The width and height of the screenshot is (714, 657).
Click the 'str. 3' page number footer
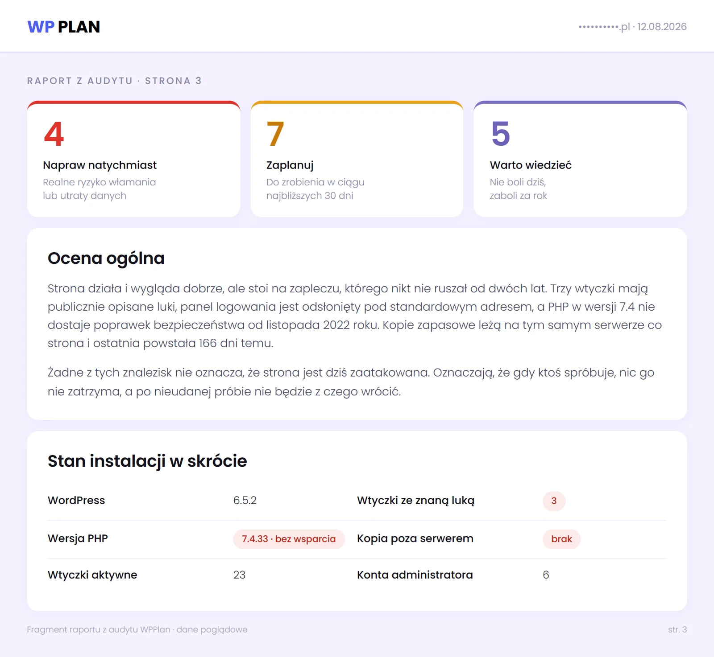click(x=677, y=630)
